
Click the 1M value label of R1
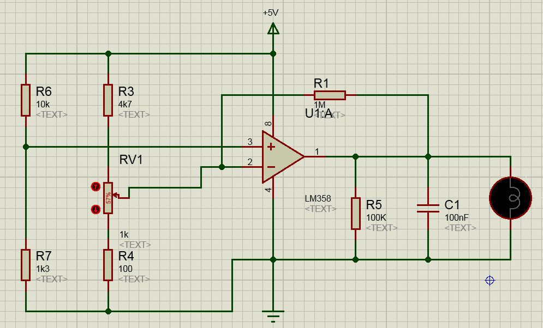tap(320, 105)
